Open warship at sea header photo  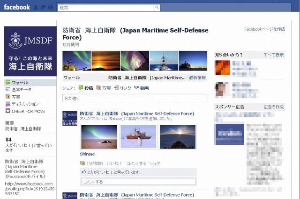(164, 61)
